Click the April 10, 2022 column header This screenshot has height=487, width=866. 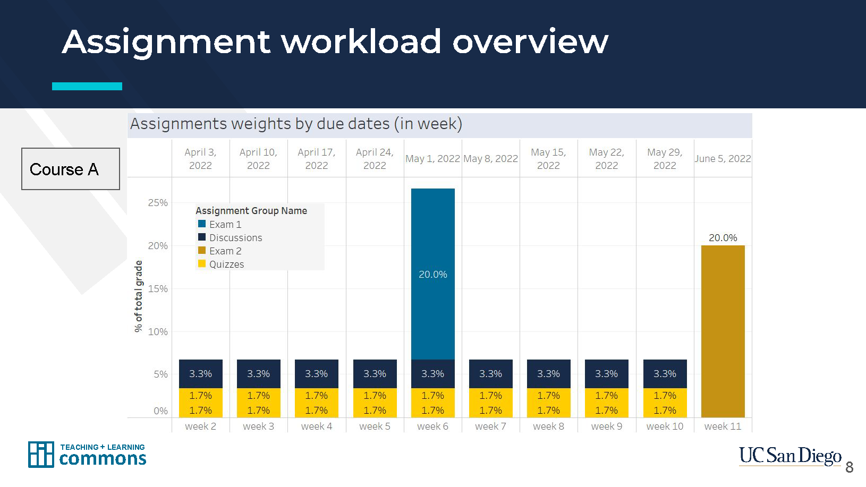(x=258, y=159)
